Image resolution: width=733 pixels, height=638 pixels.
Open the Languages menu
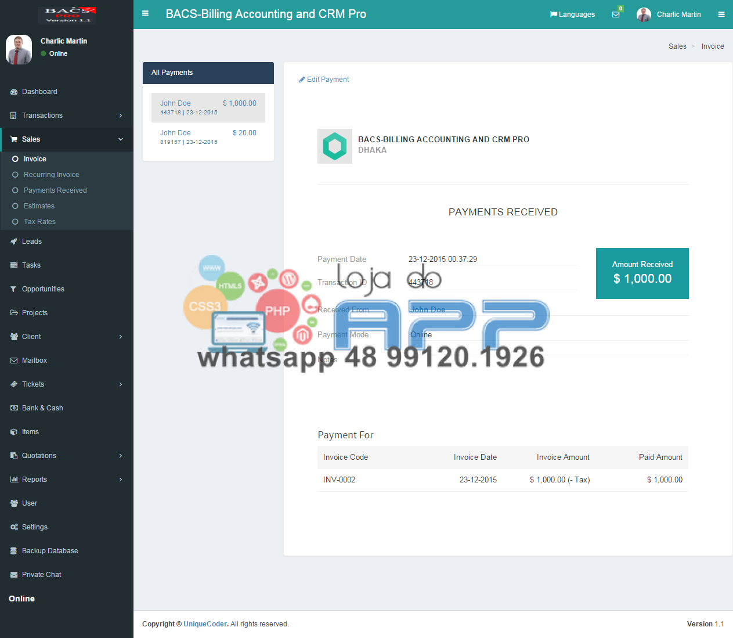pos(572,15)
